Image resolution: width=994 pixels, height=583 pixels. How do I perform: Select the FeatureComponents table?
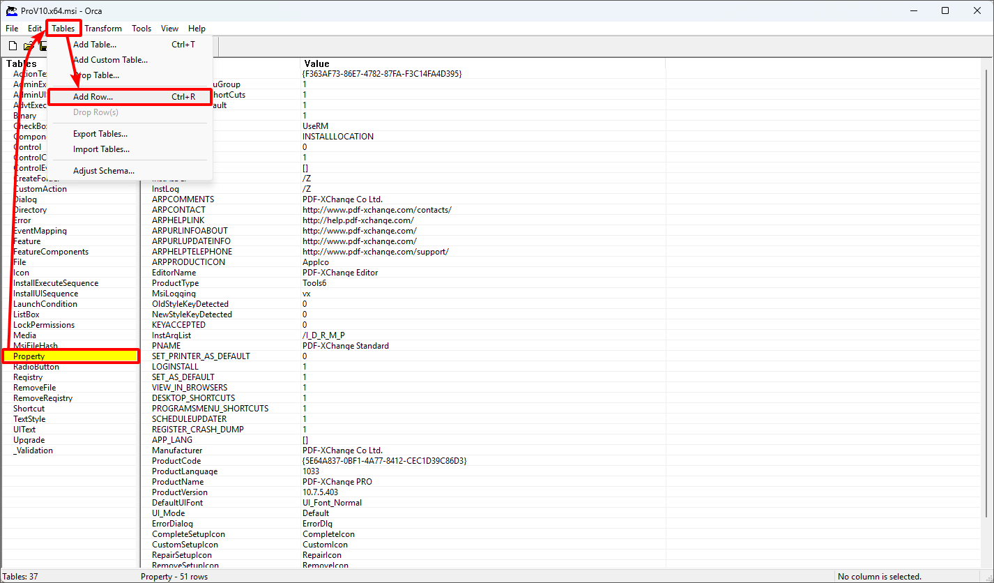pyautogui.click(x=51, y=252)
